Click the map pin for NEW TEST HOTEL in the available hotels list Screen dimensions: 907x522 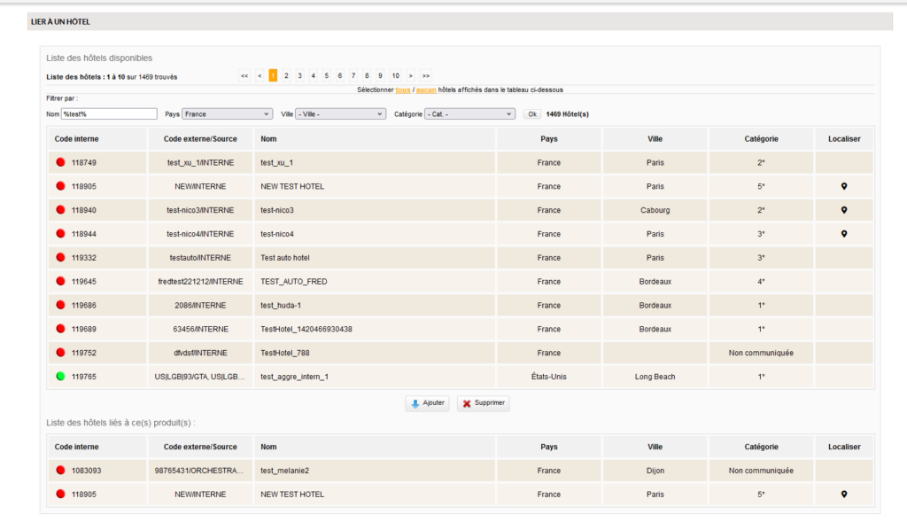point(843,187)
